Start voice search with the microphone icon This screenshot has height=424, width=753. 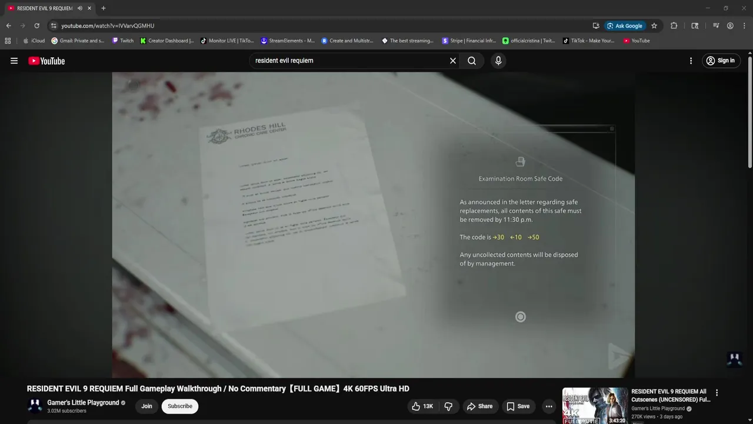pyautogui.click(x=498, y=61)
